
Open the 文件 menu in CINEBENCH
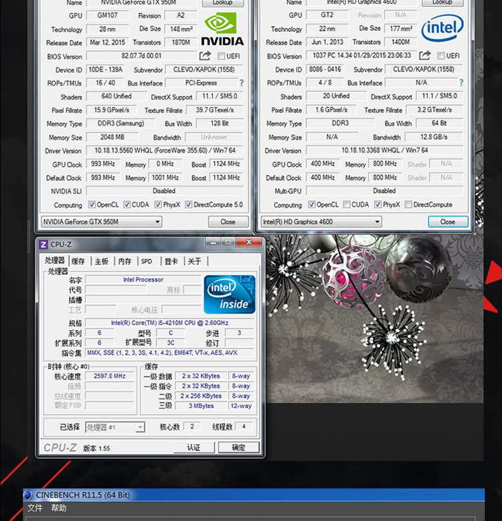click(35, 508)
